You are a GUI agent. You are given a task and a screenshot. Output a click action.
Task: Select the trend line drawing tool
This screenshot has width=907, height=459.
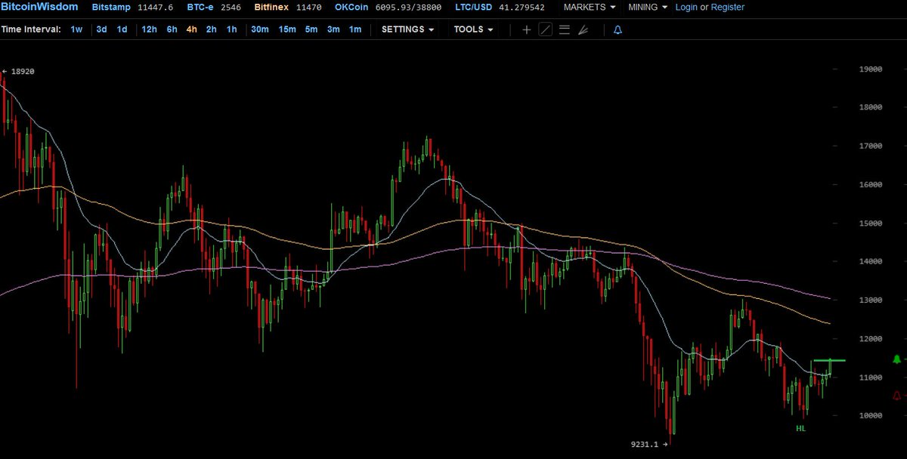coord(545,30)
